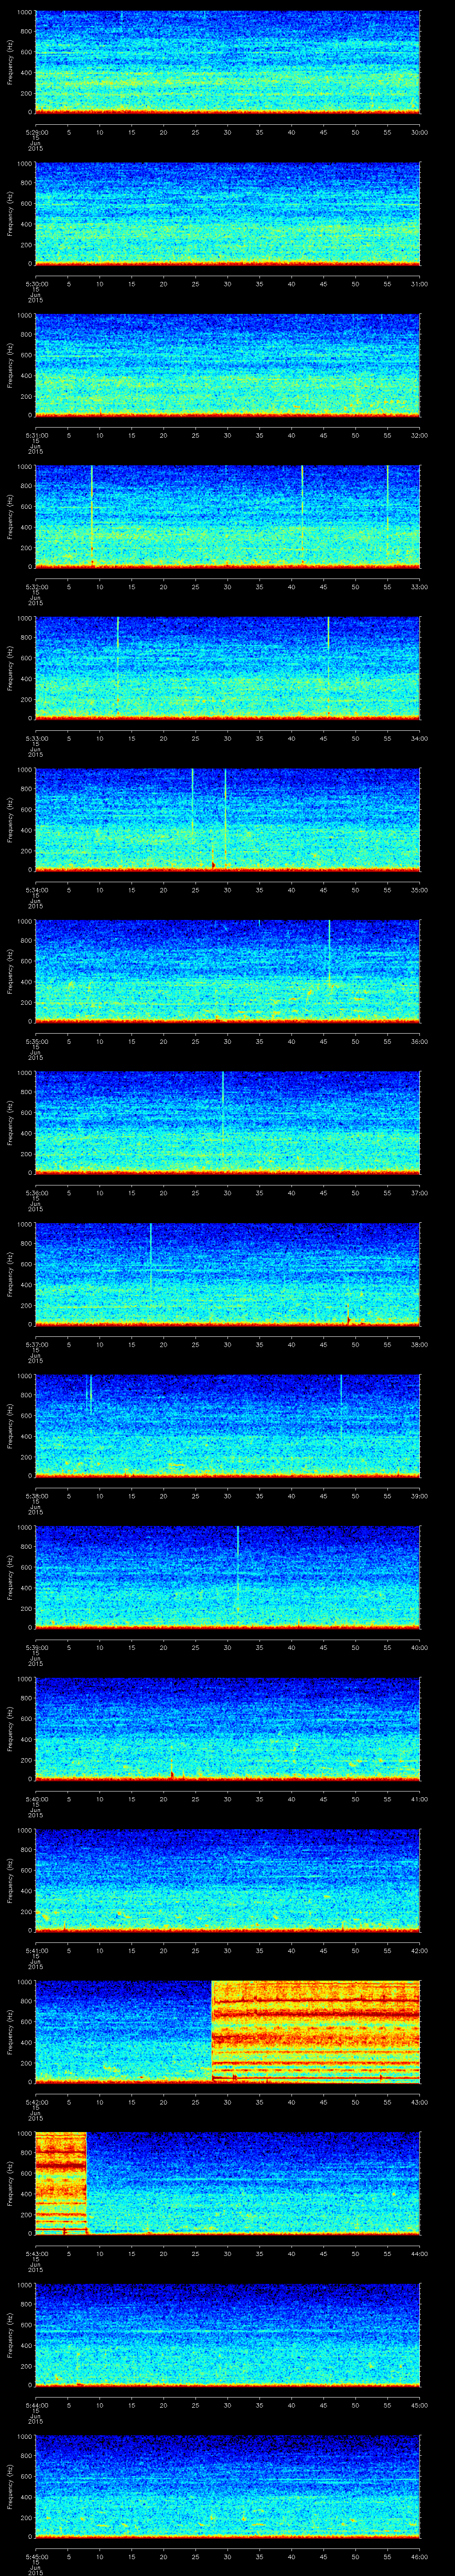Click spike near 32 seconds in 5:39:00 panel

click(x=238, y=1560)
